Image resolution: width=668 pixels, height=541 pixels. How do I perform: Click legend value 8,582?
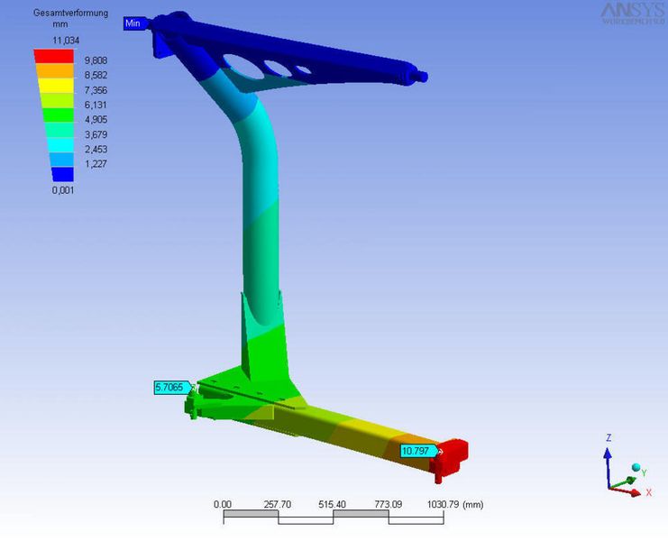tap(96, 75)
